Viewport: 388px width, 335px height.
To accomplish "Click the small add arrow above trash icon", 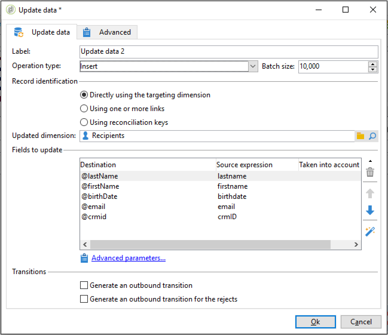I will 370,161.
